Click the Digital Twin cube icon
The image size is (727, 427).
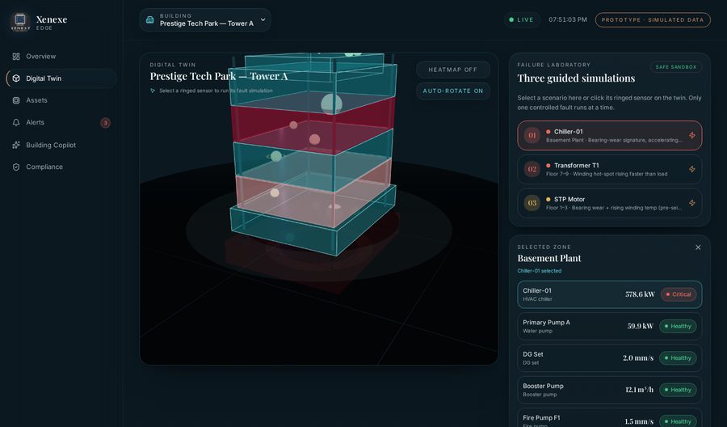[x=16, y=78]
